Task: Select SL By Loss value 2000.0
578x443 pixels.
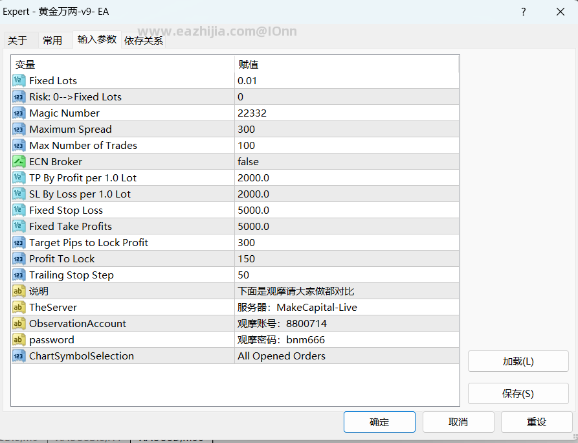Action: pyautogui.click(x=346, y=194)
